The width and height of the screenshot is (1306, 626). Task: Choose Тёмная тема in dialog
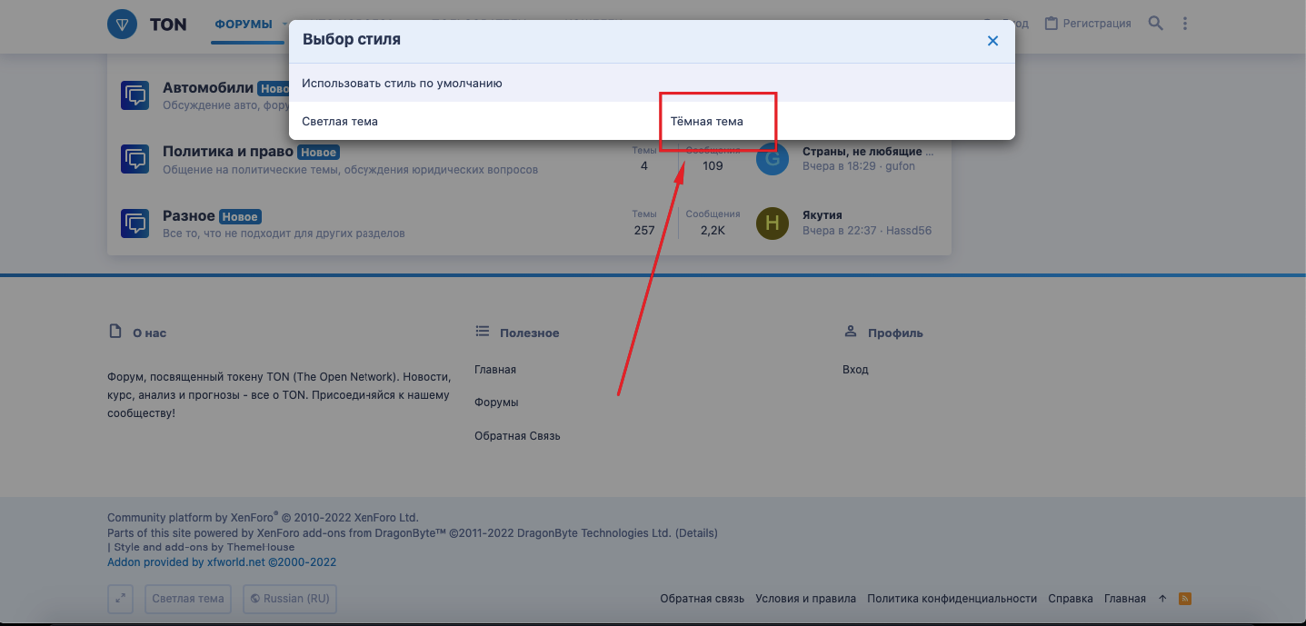click(707, 121)
